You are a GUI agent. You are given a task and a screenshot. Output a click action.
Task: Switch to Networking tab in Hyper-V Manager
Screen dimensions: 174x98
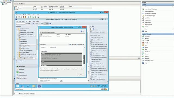coord(26,94)
